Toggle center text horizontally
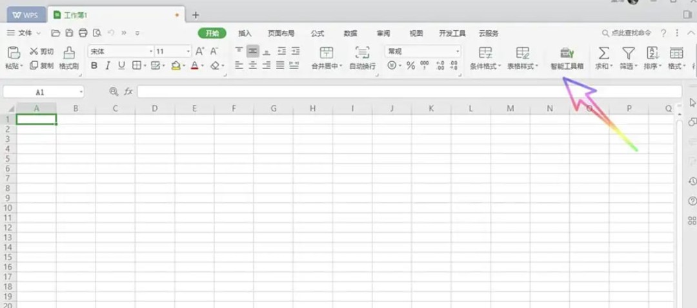The height and width of the screenshot is (308, 697). pyautogui.click(x=253, y=66)
